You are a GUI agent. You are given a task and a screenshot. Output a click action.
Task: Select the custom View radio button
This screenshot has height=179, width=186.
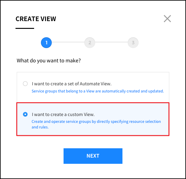25,114
